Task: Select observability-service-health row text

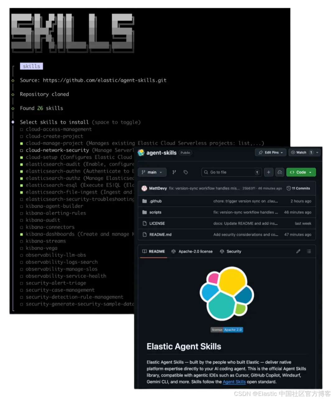Action: click(66, 276)
